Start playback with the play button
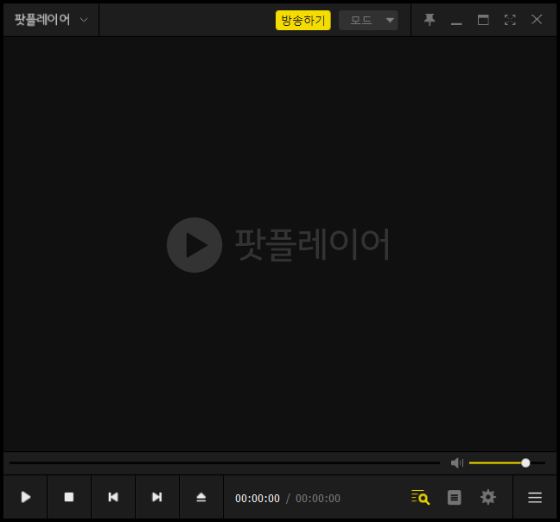Viewport: 560px width, 522px height. 25,497
